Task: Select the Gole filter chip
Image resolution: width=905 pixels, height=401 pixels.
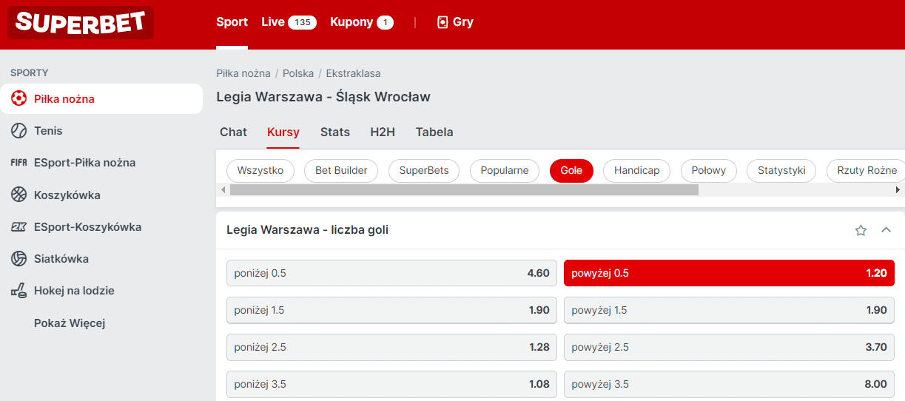Action: (x=571, y=170)
